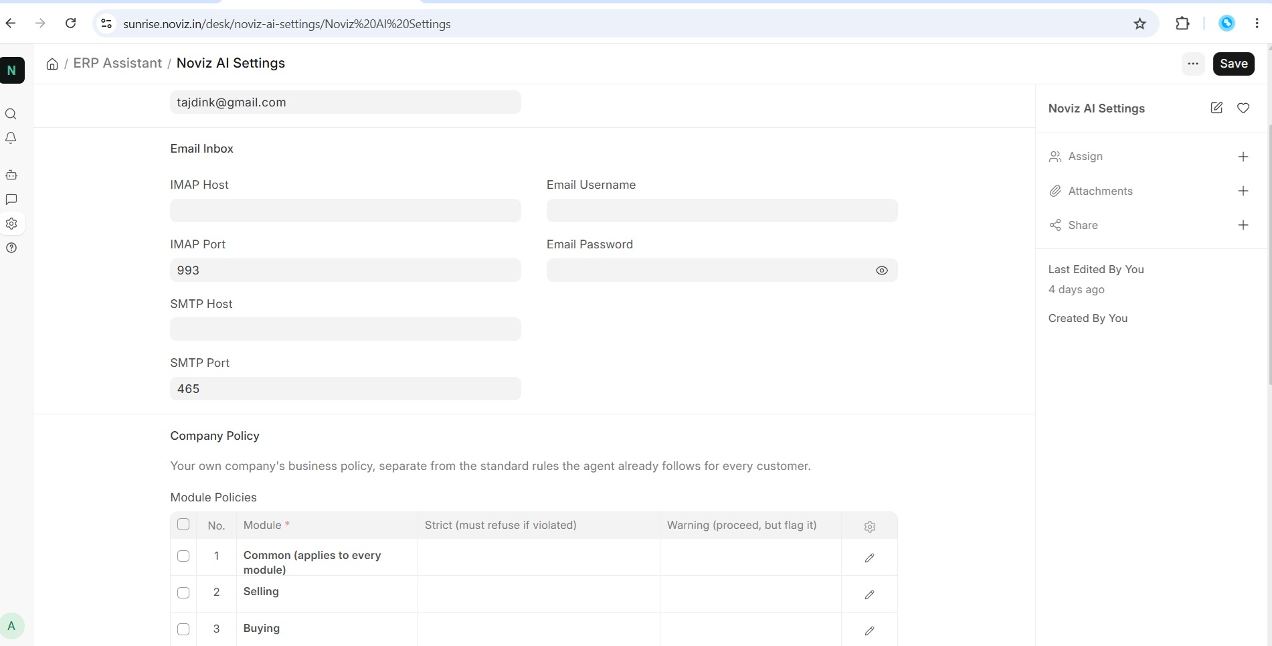This screenshot has width=1272, height=646.
Task: Check the box for the Selling row
Action: tap(183, 592)
